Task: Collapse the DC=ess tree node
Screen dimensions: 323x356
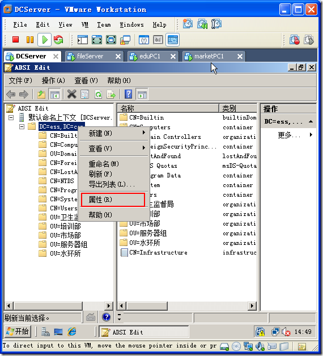Action: click(x=22, y=126)
